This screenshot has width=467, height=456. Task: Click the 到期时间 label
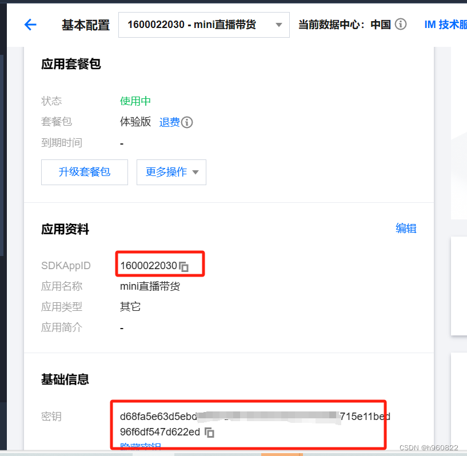62,143
